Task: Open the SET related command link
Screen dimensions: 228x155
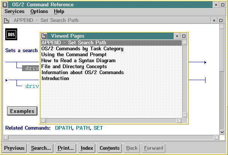Action: 98,128
